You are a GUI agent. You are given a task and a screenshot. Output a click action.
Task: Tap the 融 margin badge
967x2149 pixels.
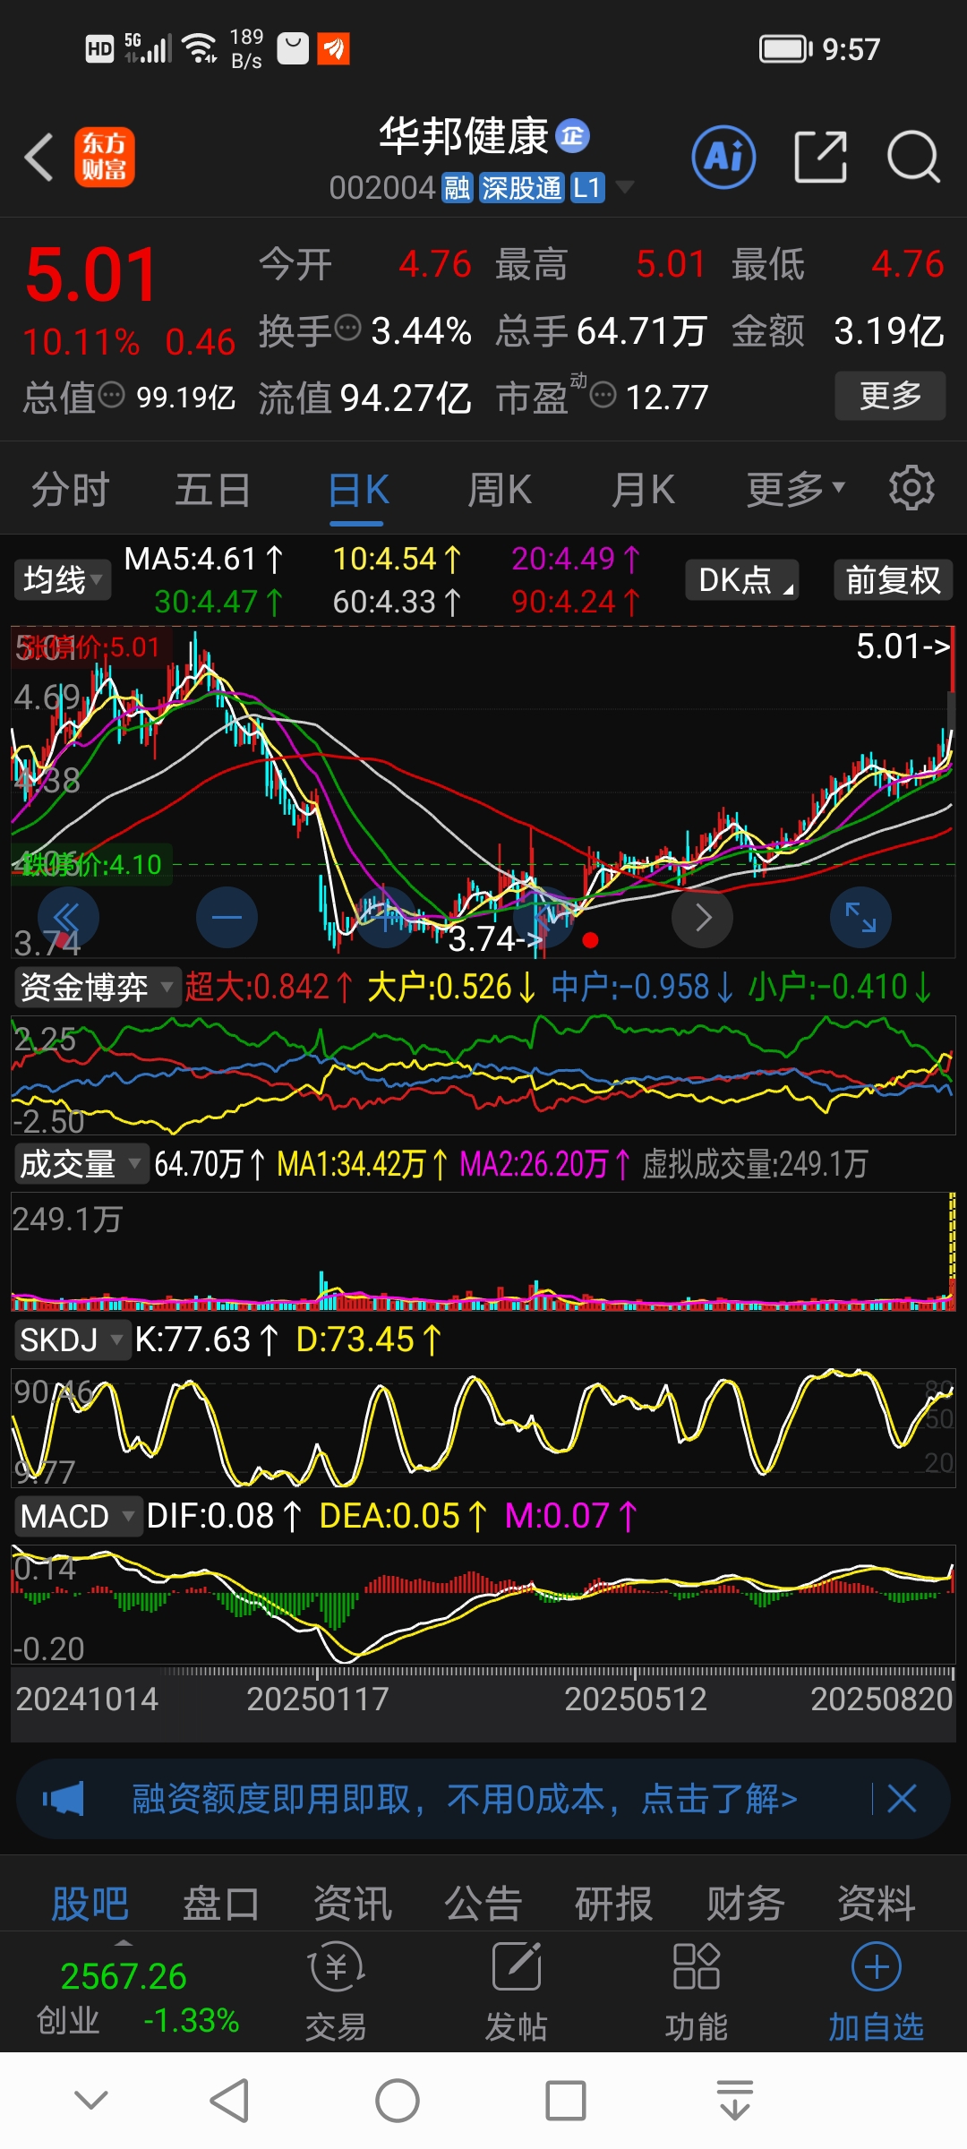pos(458,188)
